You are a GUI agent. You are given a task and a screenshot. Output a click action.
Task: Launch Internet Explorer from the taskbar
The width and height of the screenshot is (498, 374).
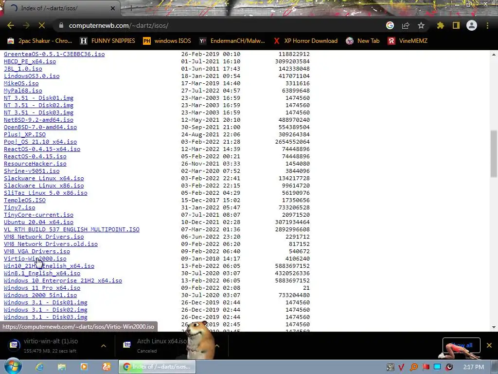pos(39,367)
